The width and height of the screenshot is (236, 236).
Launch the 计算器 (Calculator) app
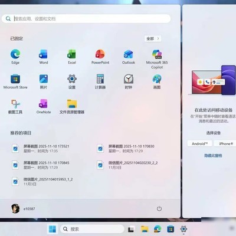tap(100, 81)
